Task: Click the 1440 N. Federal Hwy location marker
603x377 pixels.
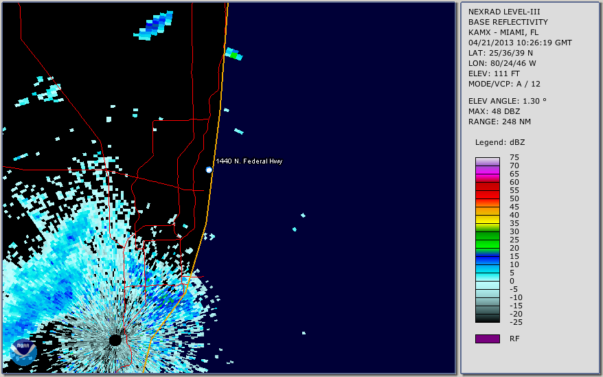Action: [209, 170]
